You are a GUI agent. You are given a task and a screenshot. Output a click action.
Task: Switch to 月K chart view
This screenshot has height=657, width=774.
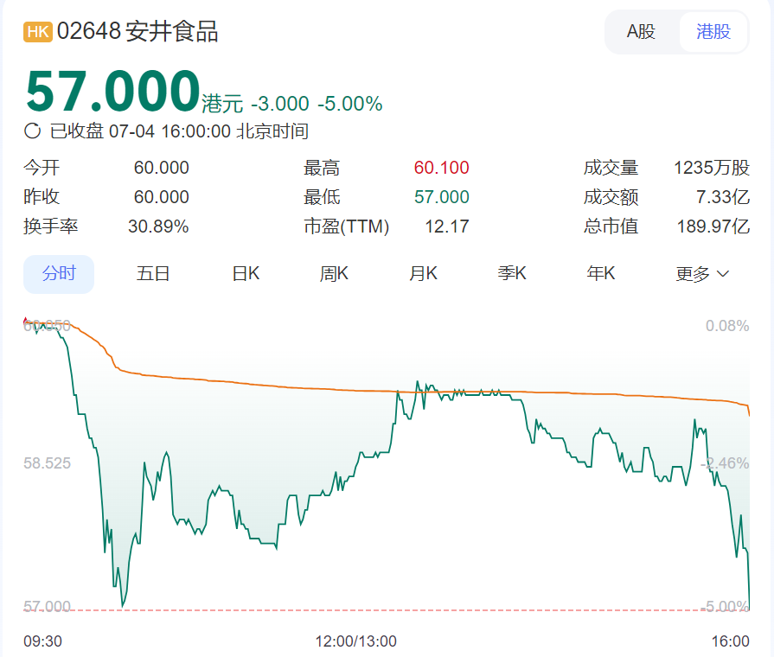[x=423, y=274]
